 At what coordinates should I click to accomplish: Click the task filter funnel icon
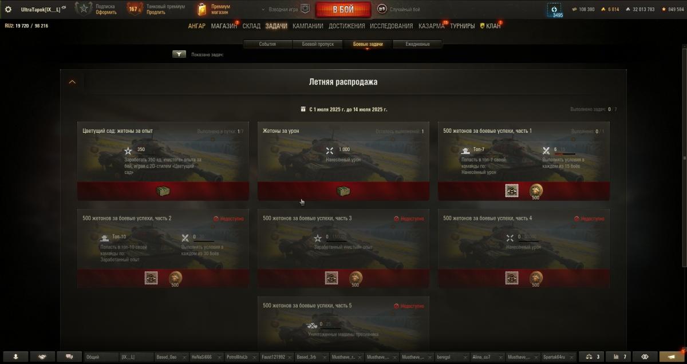coord(179,54)
